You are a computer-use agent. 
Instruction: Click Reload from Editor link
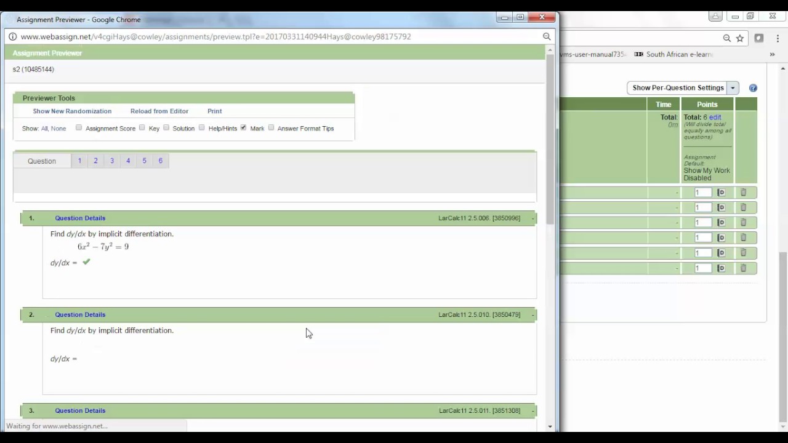pos(159,111)
